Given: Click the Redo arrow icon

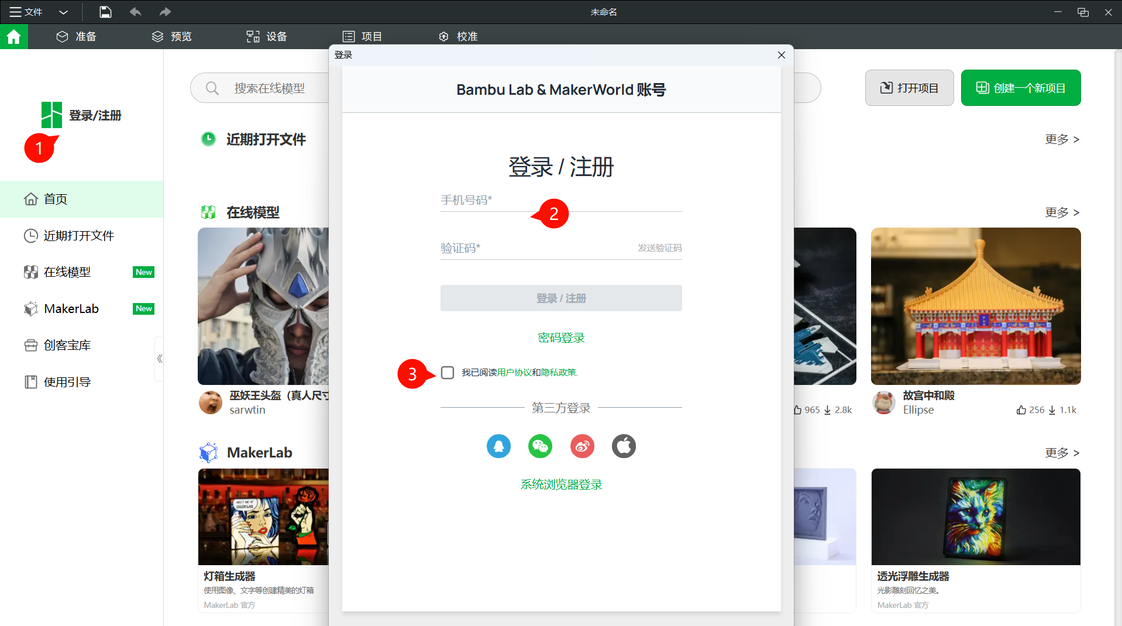Looking at the screenshot, I should pos(165,12).
